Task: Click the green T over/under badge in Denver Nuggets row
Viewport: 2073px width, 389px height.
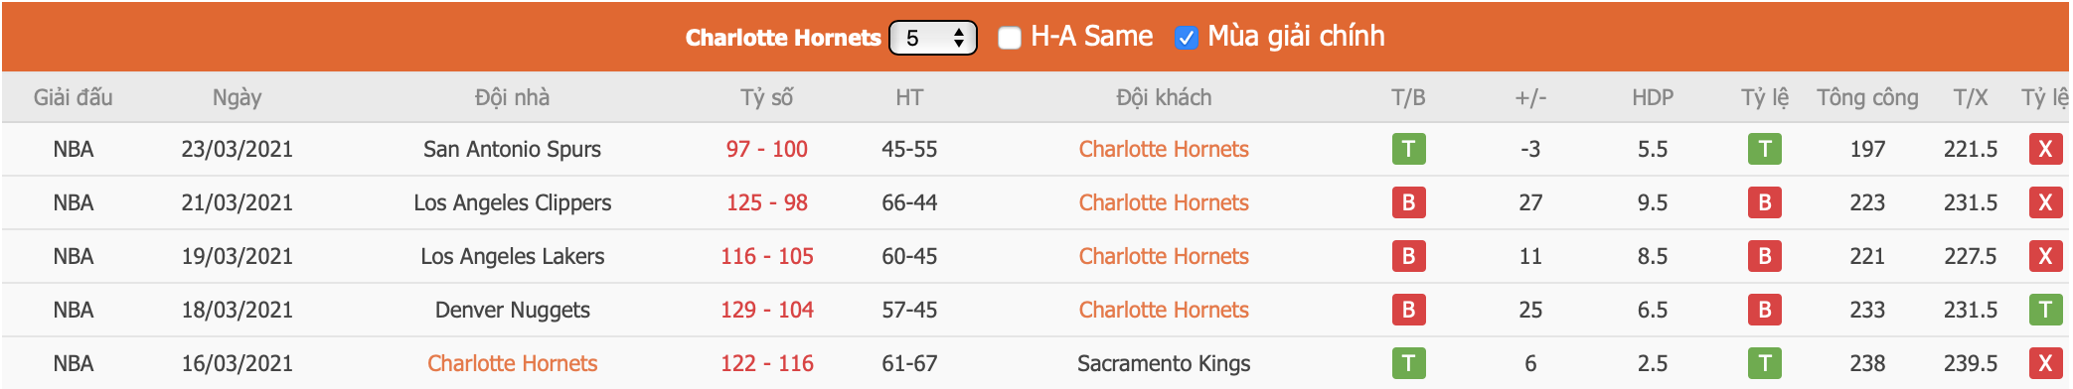Action: pos(2044,310)
